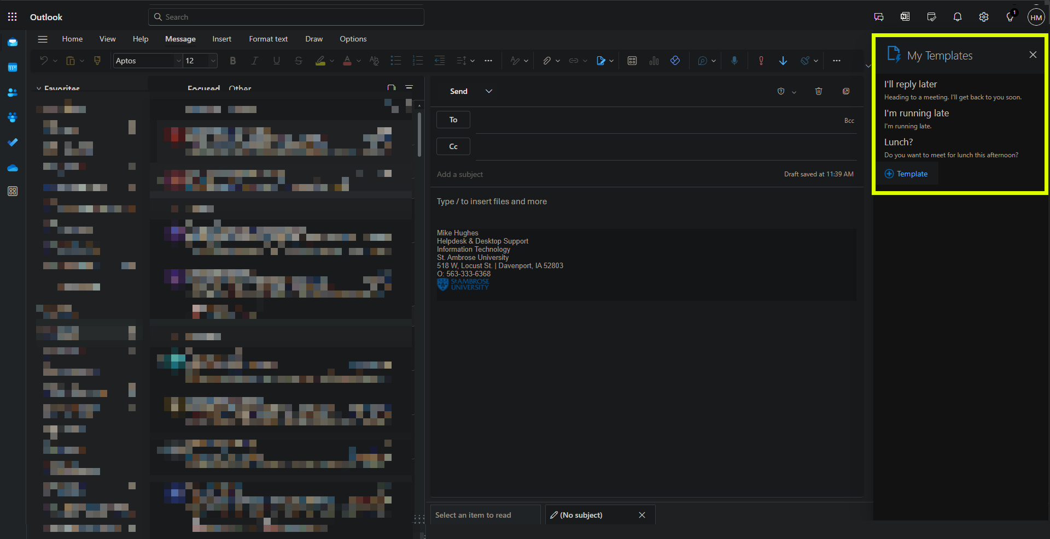Insert a poll
The image size is (1050, 539).
pyautogui.click(x=654, y=61)
